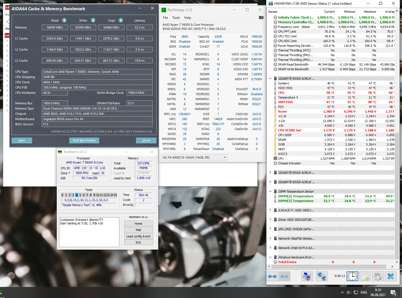Expand the Network: RealTek Semico group
The image size is (402, 298).
(270, 239)
